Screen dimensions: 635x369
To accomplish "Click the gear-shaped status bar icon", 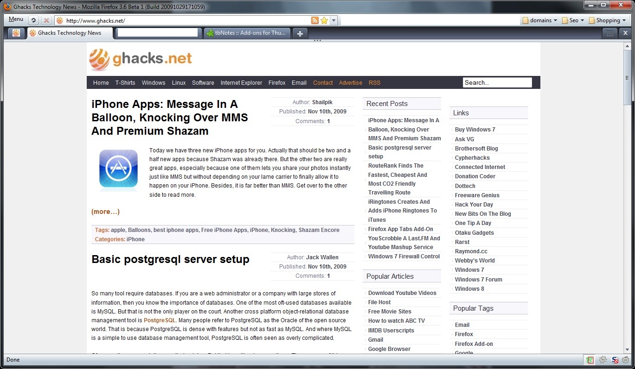I will click(x=603, y=360).
